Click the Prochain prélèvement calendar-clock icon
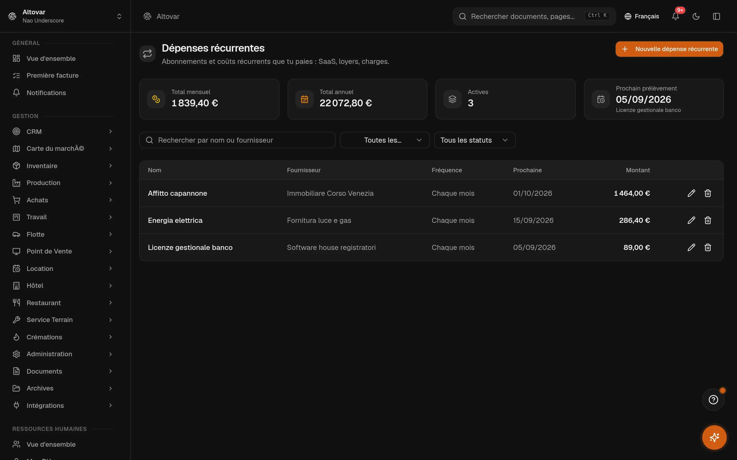The height and width of the screenshot is (460, 737). coord(601,99)
